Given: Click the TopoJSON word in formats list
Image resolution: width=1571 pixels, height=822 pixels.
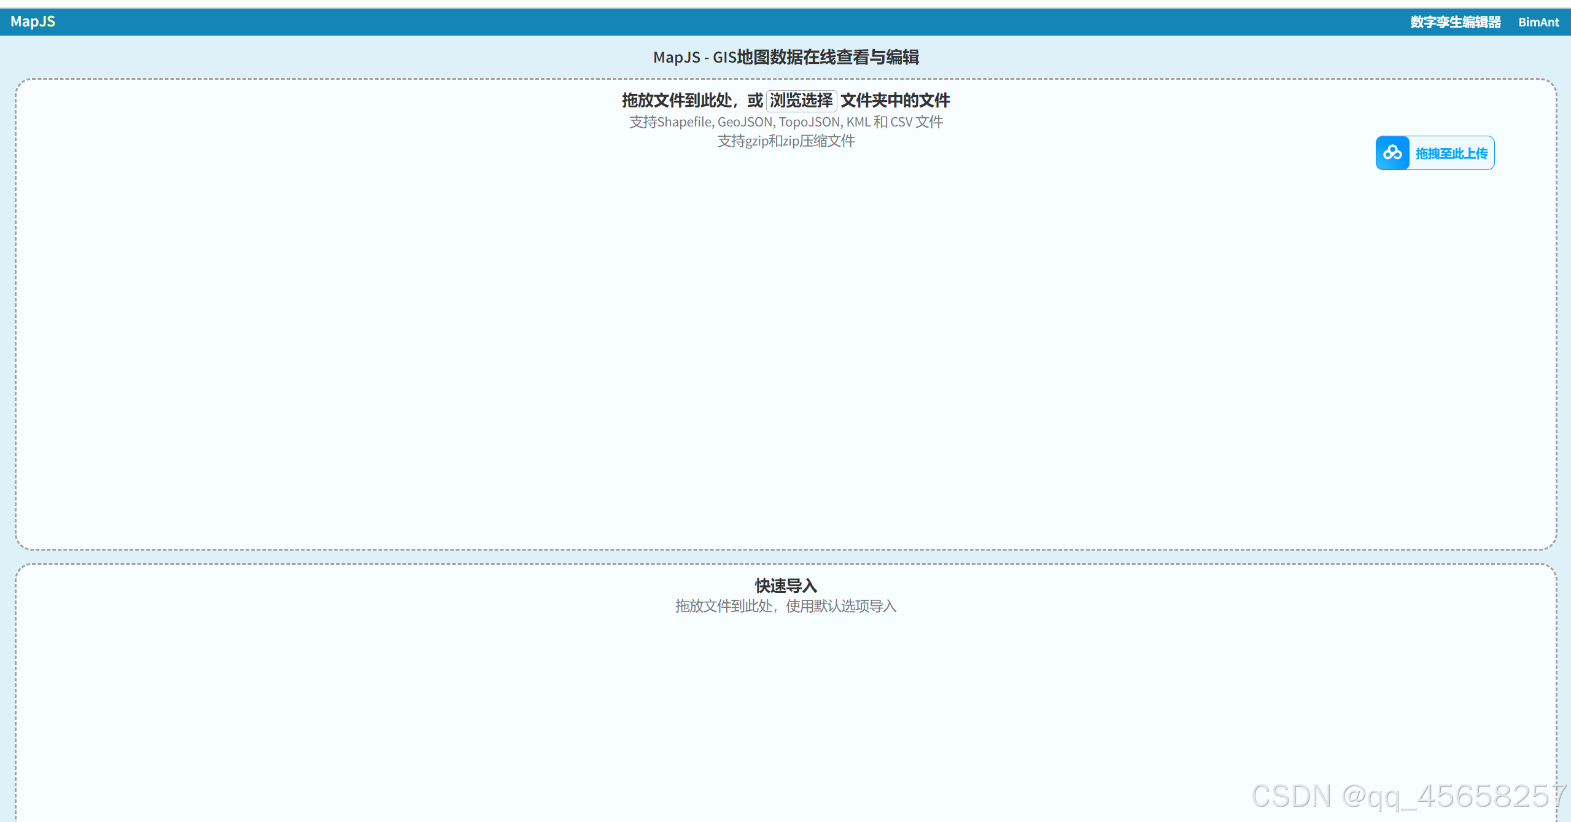Looking at the screenshot, I should pos(809,122).
